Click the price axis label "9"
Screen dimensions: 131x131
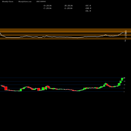click(x=124, y=88)
